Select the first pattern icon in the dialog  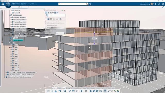coord(46,13)
